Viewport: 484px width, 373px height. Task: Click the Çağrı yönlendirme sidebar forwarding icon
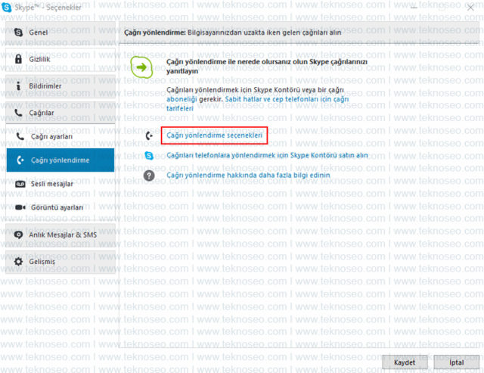pyautogui.click(x=20, y=160)
